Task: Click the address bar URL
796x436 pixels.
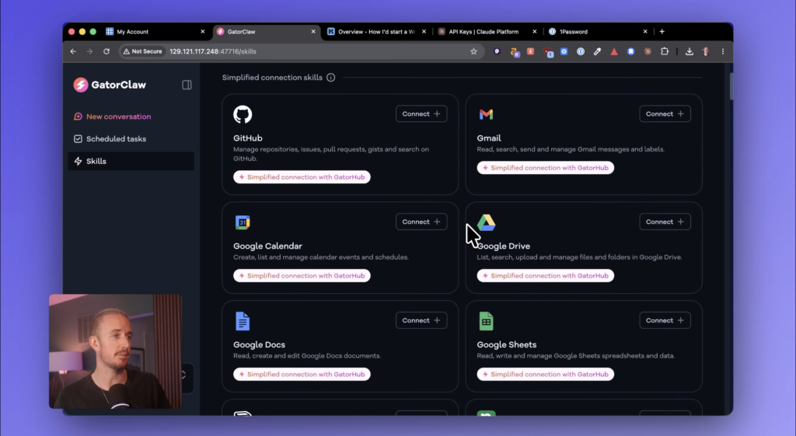Action: tap(213, 51)
